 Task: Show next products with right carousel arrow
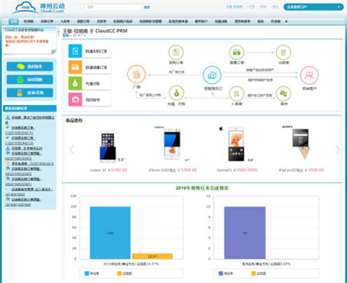point(338,150)
